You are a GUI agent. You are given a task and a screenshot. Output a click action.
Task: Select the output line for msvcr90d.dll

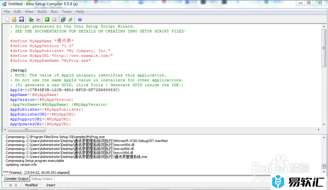click(x=70, y=153)
